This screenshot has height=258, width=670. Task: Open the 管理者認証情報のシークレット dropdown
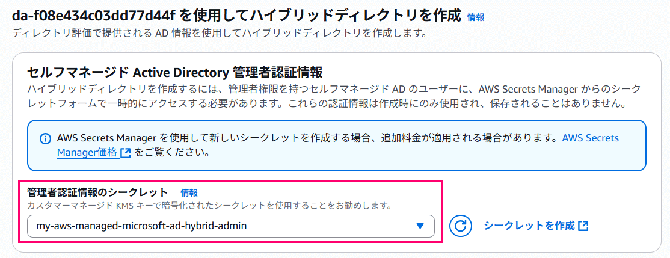pos(231,226)
